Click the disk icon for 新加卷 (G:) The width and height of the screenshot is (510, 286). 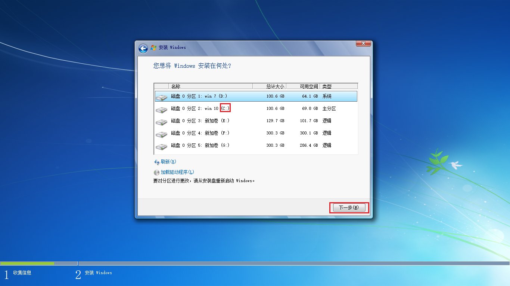[161, 145]
